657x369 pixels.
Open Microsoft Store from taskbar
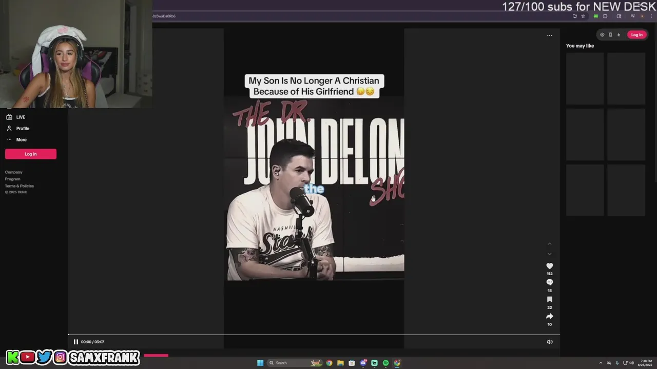[352, 363]
